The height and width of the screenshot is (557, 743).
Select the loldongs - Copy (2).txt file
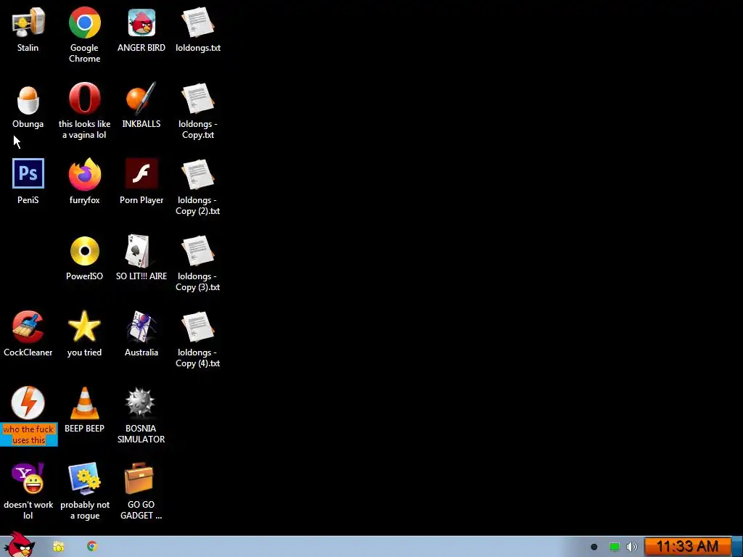[x=198, y=175]
